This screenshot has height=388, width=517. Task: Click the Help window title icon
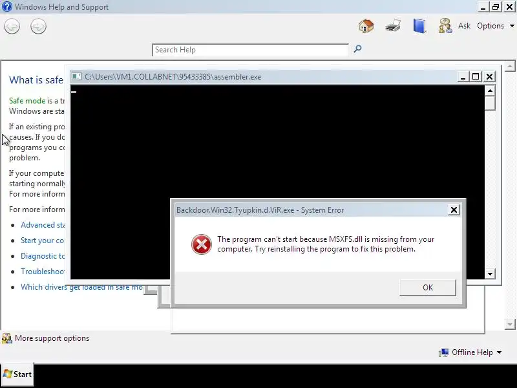[x=6, y=6]
